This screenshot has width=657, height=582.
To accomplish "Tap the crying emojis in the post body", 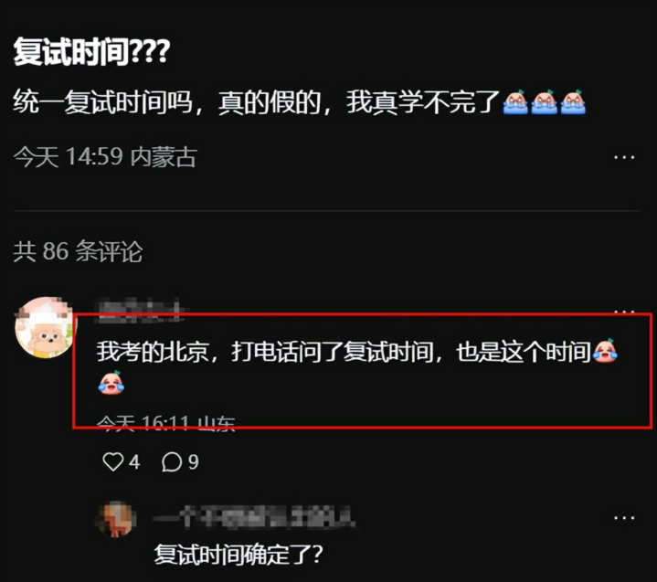I will click(545, 101).
